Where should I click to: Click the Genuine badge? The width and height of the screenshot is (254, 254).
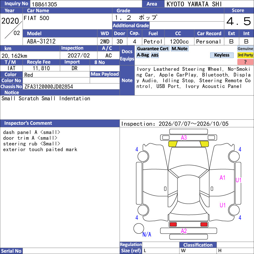pos(245,49)
